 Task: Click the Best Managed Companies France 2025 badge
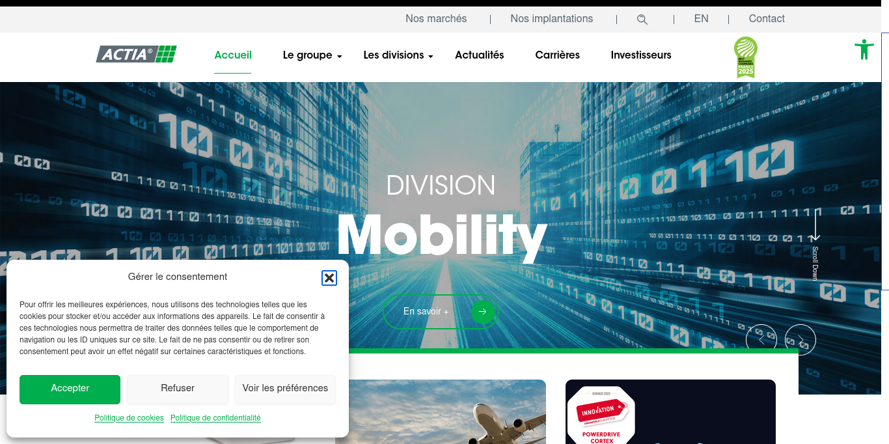pyautogui.click(x=745, y=57)
